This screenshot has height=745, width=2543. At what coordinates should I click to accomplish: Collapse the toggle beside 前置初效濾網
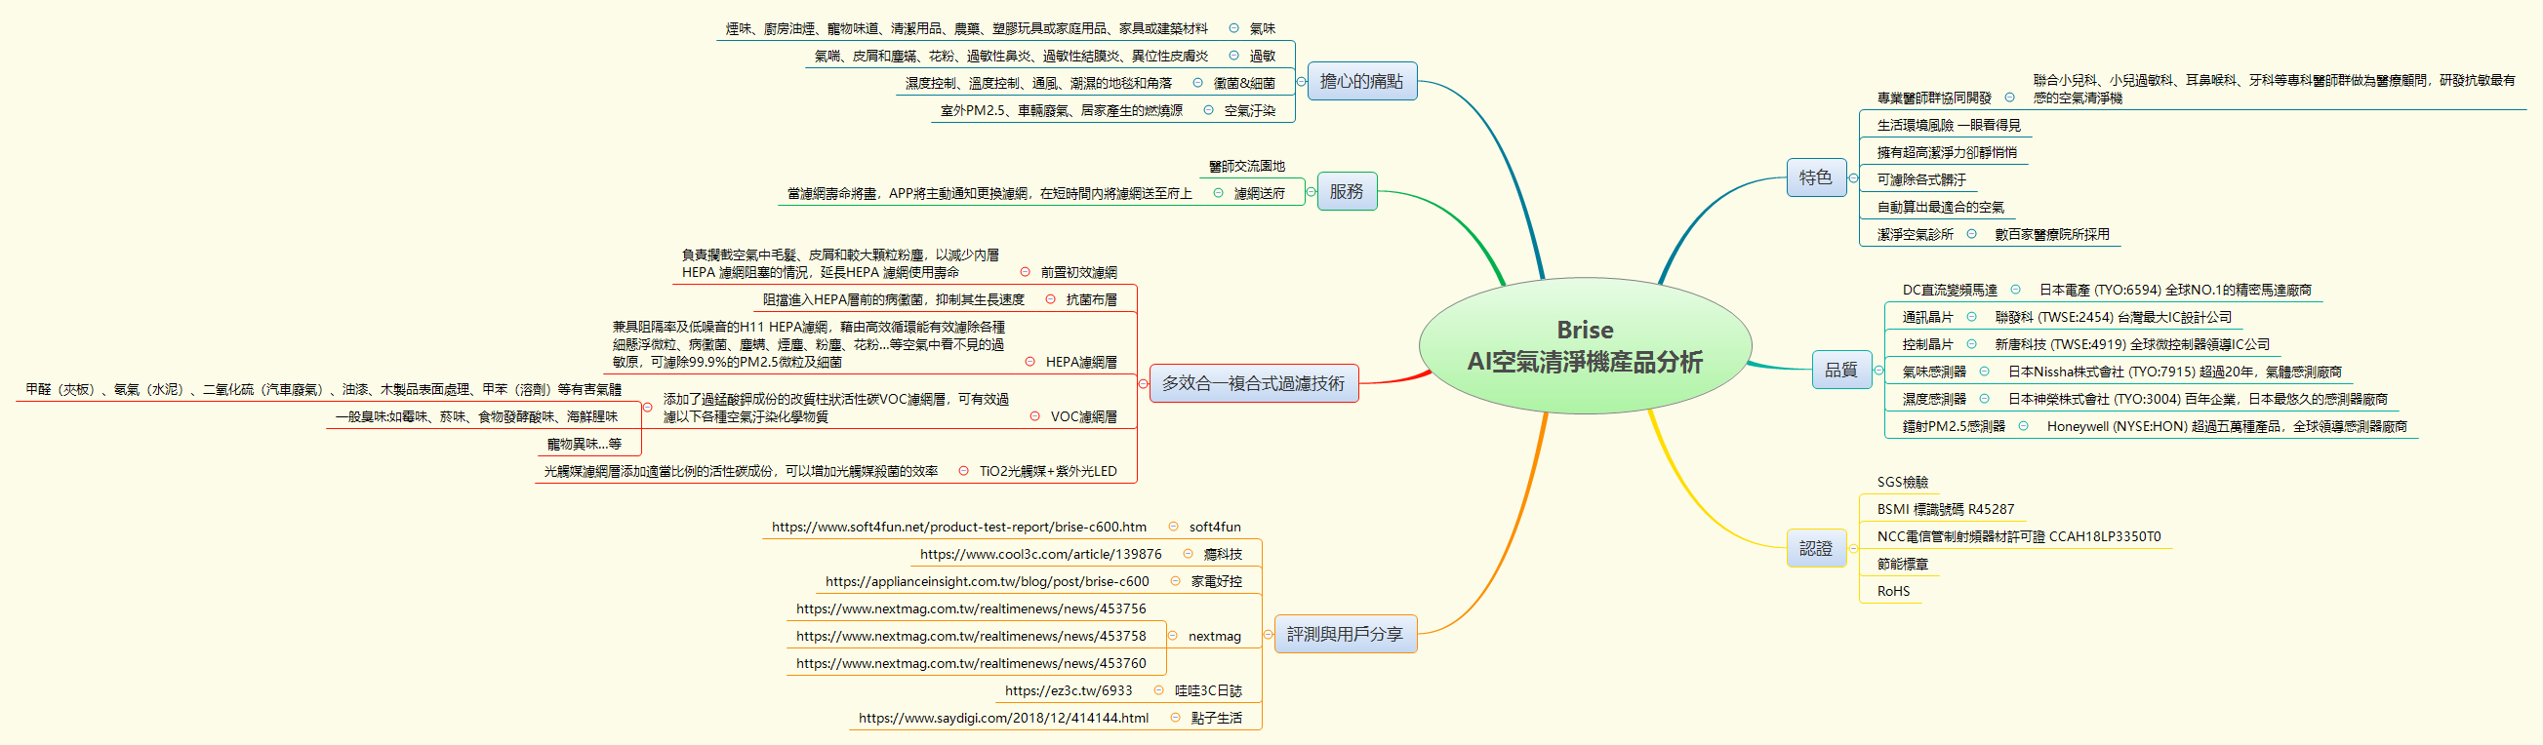[x=1025, y=271]
